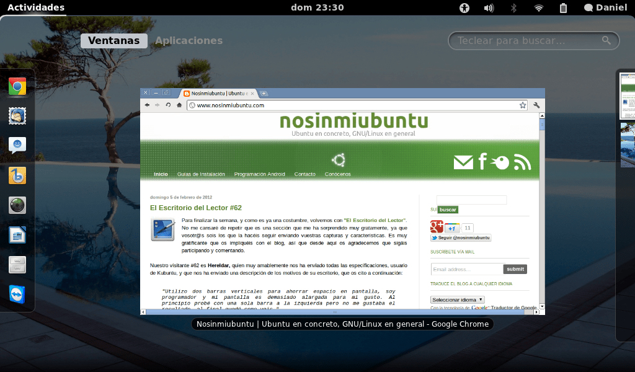Bookmark the page with star icon
Image resolution: width=635 pixels, height=372 pixels.
[x=523, y=105]
